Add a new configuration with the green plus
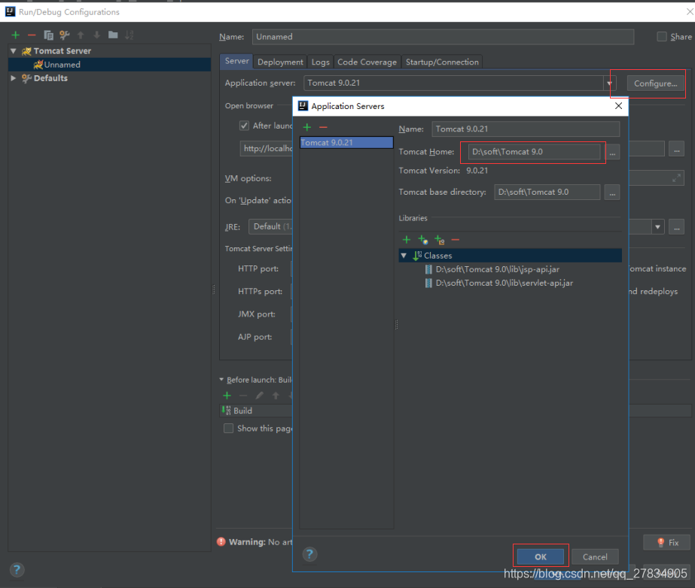695x588 pixels. pos(16,35)
